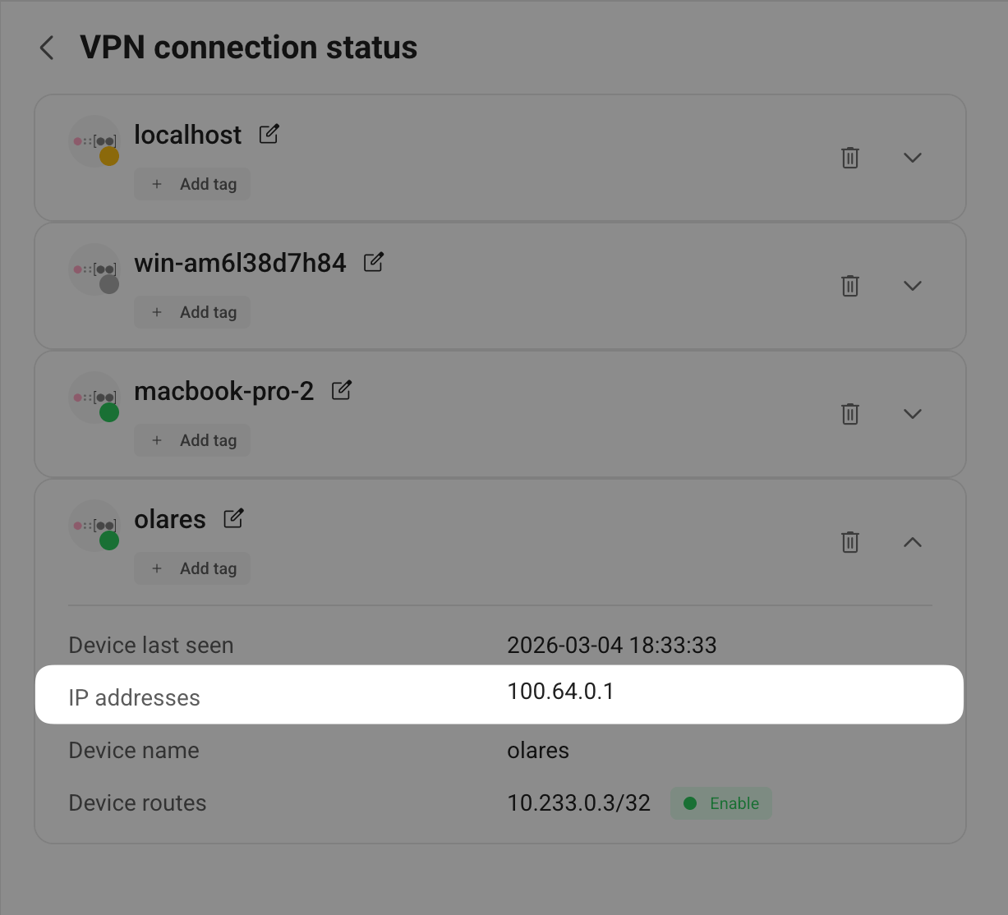
Task: Rename the olares device via pencil icon
Action: point(232,518)
